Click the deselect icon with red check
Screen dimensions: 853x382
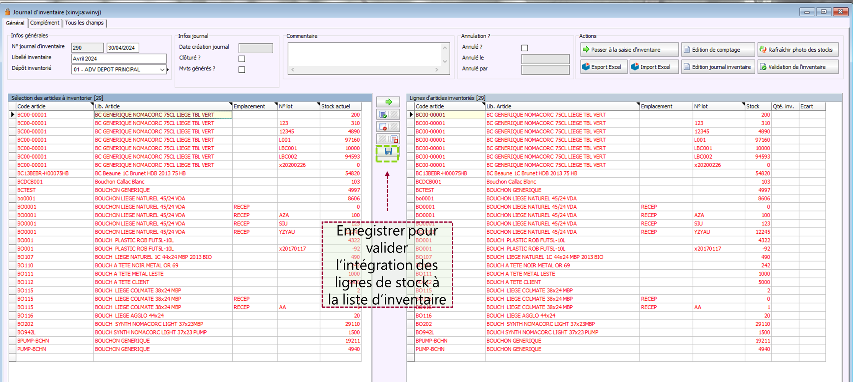click(383, 127)
